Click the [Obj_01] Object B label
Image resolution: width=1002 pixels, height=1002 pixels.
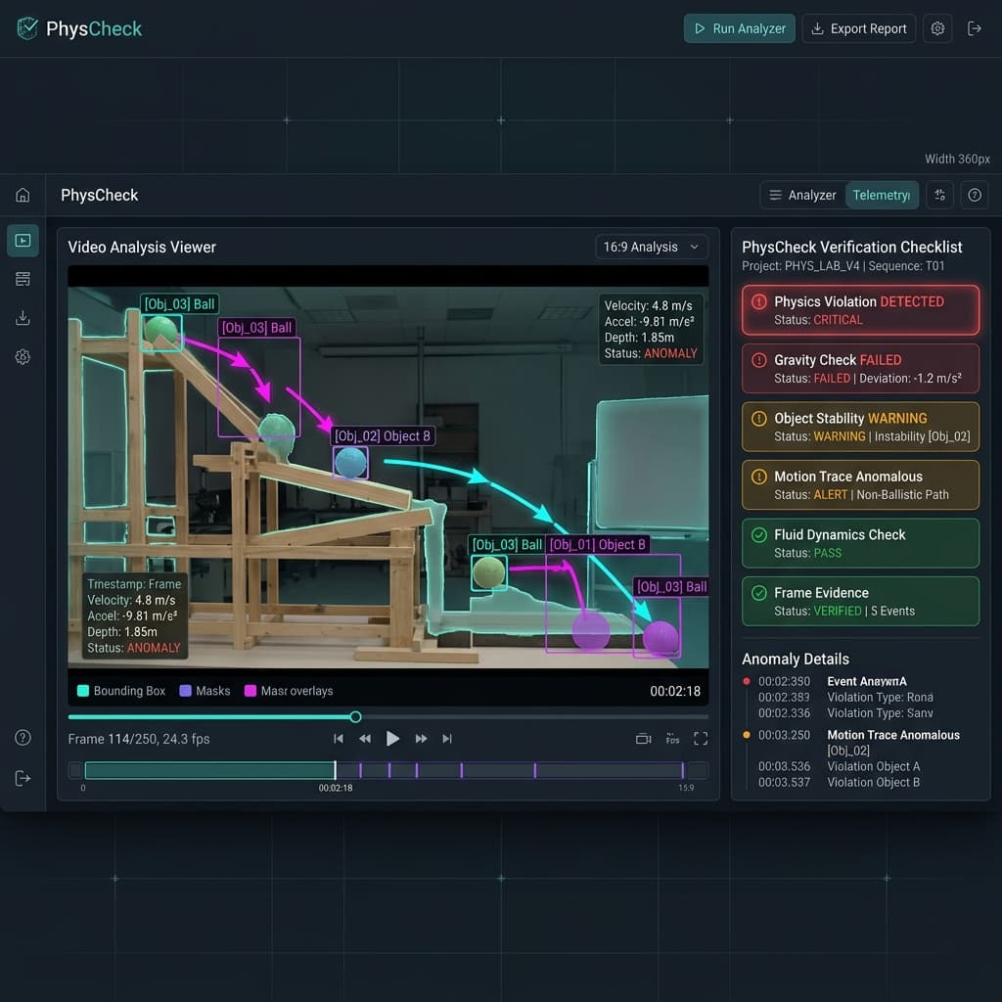coord(598,544)
